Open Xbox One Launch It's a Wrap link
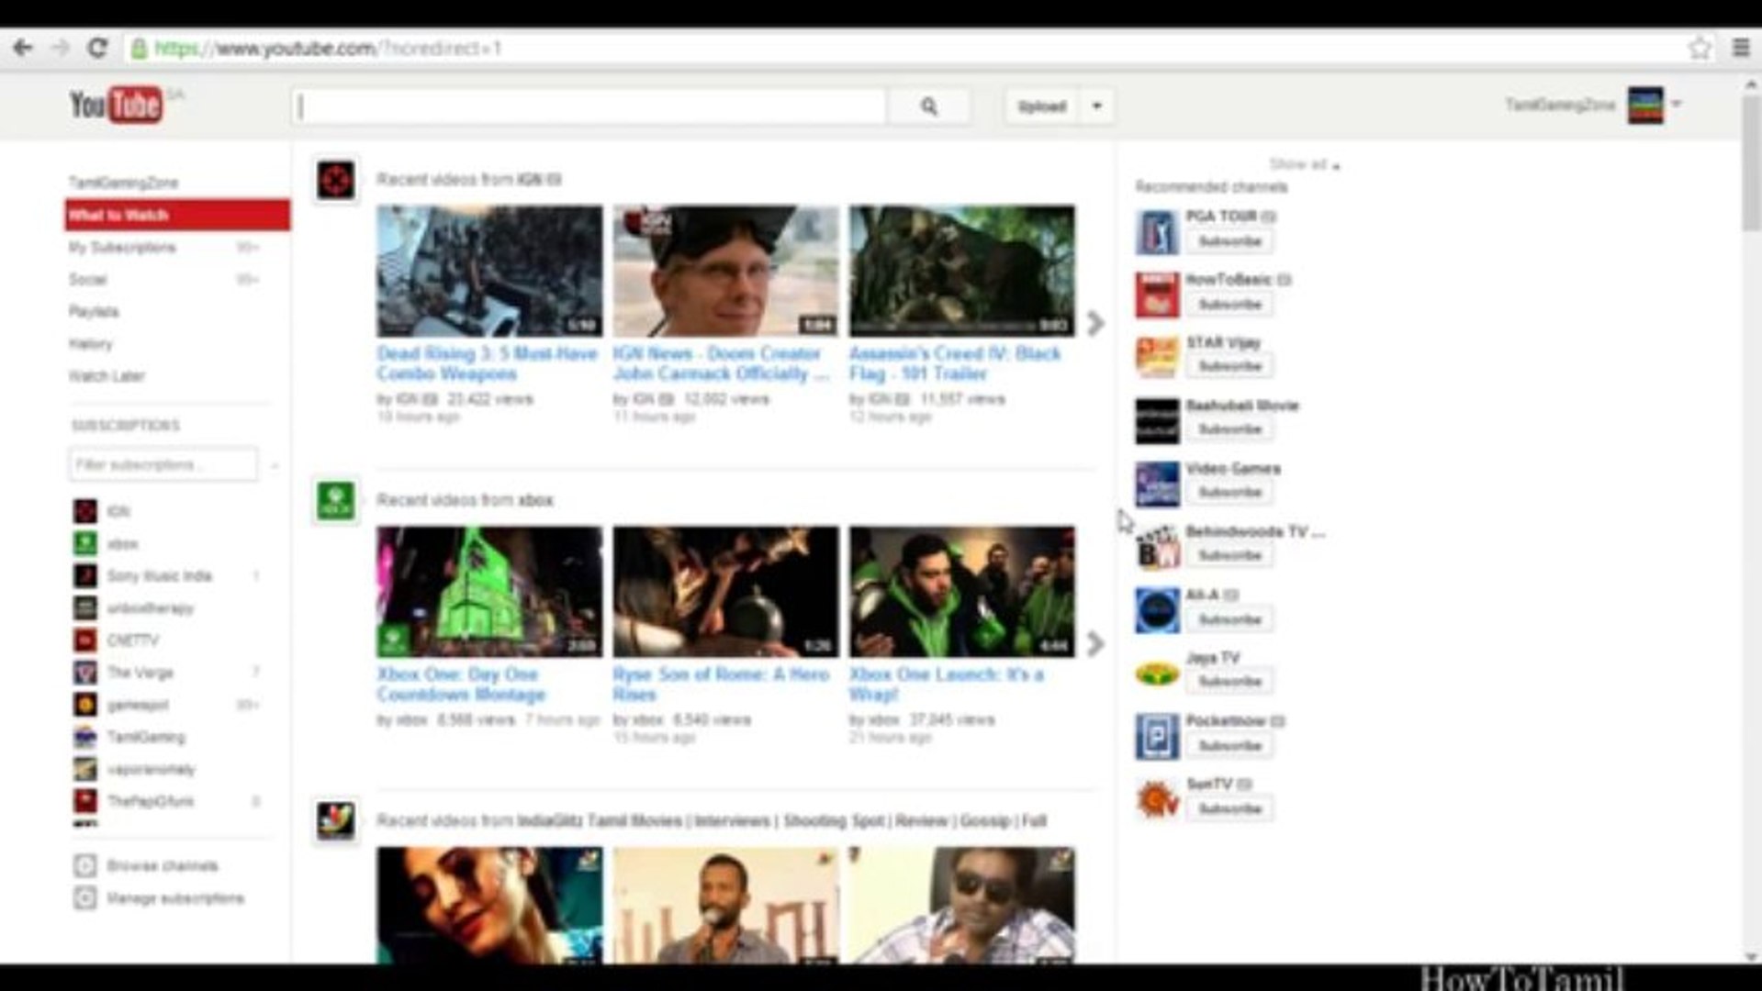 pyautogui.click(x=947, y=684)
